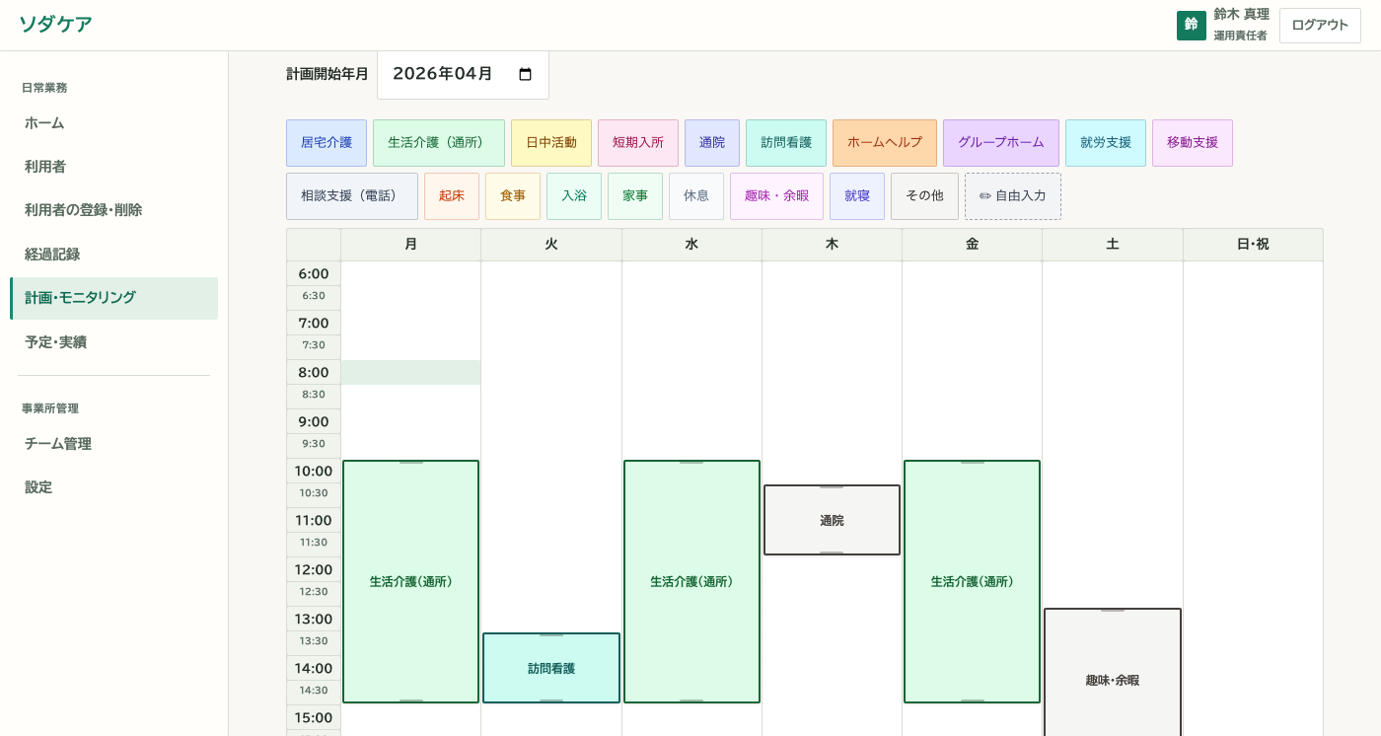1381x736 pixels.
Task: Select the 相談支援（電話） chip
Action: point(352,196)
